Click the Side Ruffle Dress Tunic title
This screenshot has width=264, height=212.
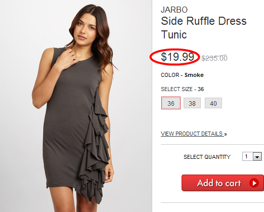point(204,28)
